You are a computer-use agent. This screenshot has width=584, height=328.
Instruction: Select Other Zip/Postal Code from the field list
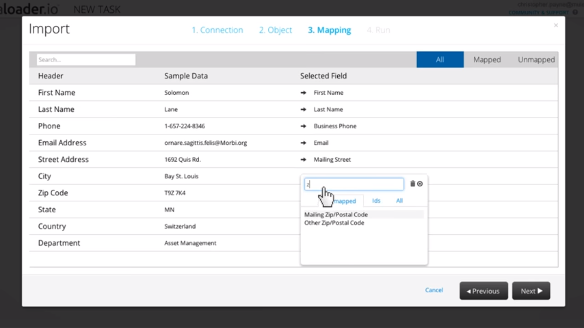pos(334,223)
